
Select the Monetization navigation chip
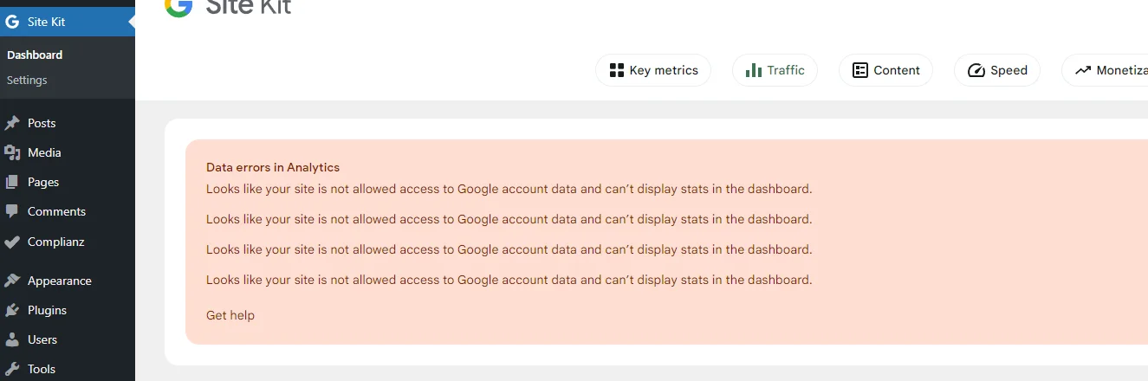[1109, 70]
